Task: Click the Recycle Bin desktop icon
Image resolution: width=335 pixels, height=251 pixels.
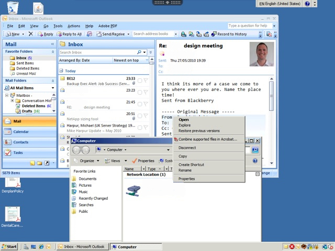Action: pos(13,8)
